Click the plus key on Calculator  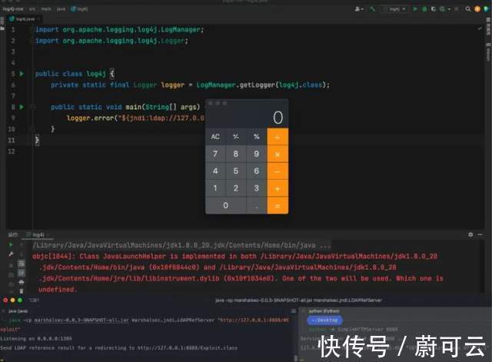tap(278, 188)
